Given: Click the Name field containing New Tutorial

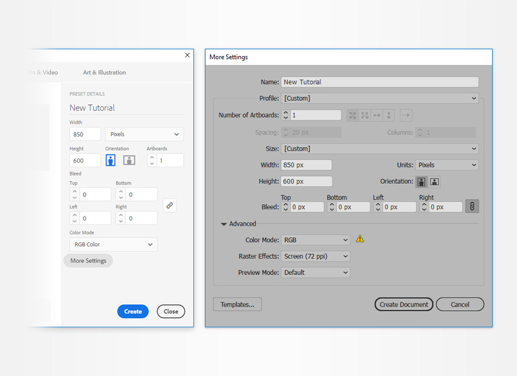Looking at the screenshot, I should [x=380, y=82].
